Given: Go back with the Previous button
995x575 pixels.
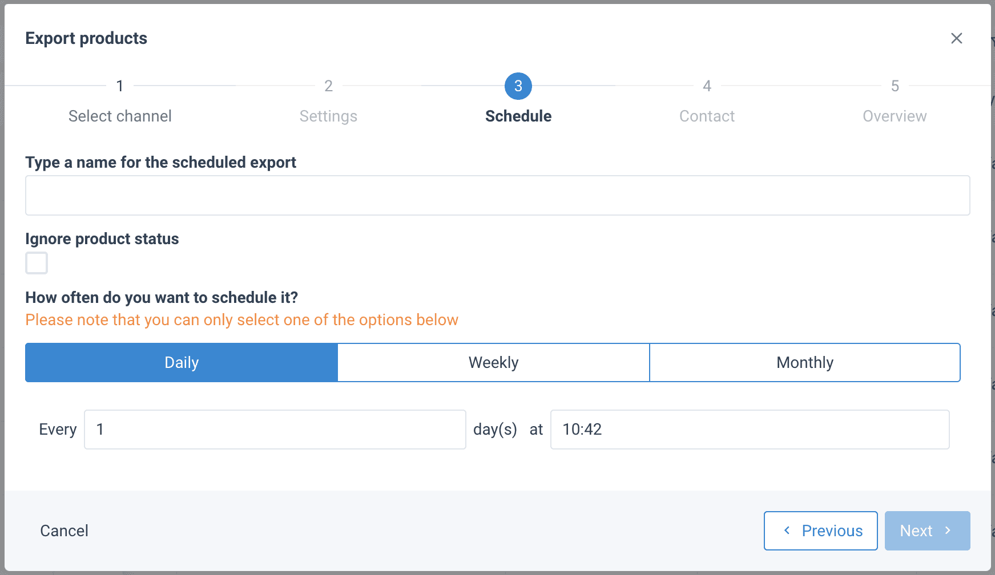Looking at the screenshot, I should point(820,531).
